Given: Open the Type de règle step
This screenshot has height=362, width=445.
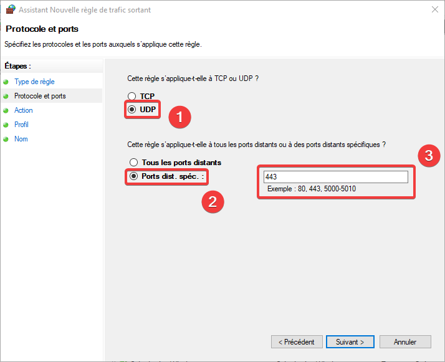Looking at the screenshot, I should tap(34, 82).
